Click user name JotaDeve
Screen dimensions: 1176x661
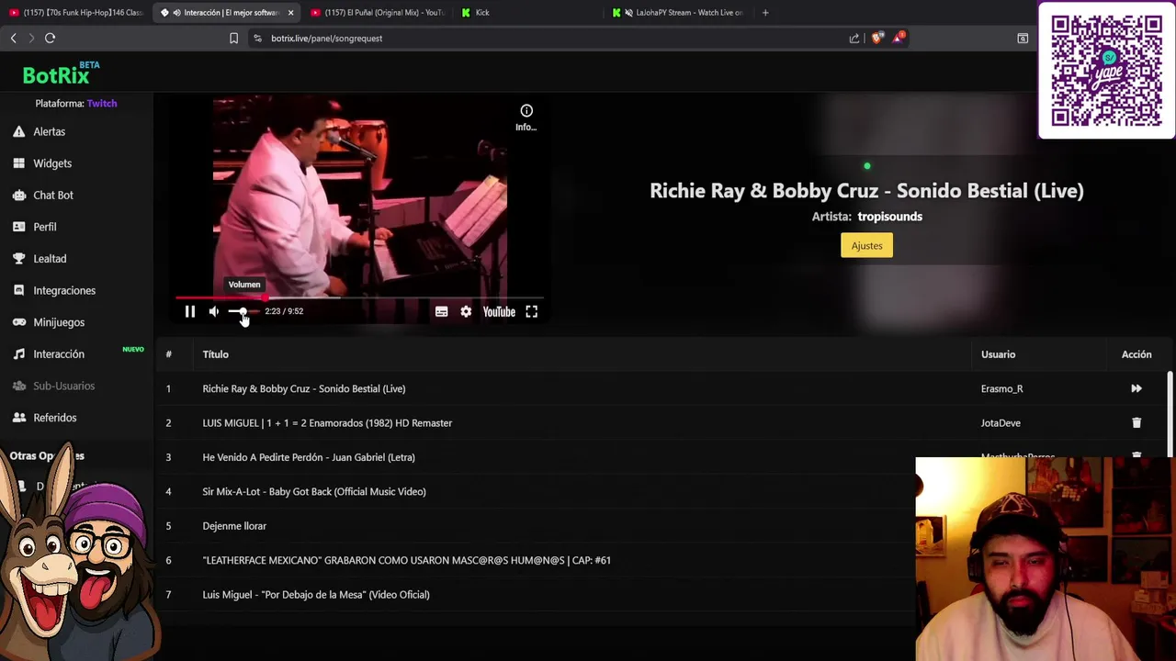[x=1001, y=423]
